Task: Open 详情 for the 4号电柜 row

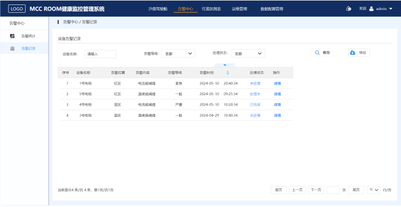Action: tap(277, 105)
